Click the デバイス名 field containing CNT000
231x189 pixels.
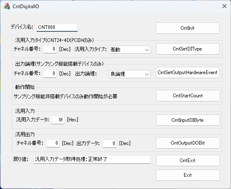click(x=57, y=28)
